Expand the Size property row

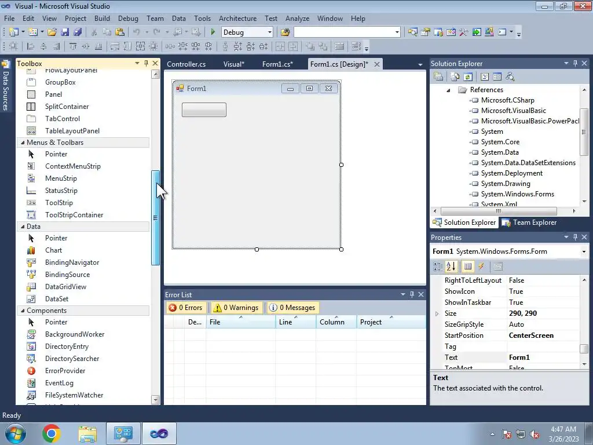[x=437, y=313]
